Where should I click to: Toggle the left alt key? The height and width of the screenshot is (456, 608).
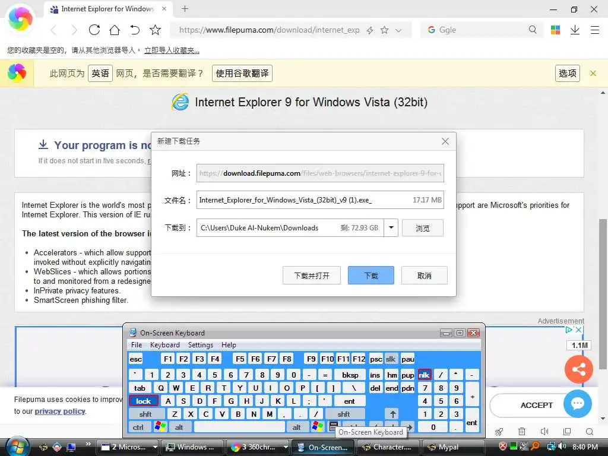point(179,427)
